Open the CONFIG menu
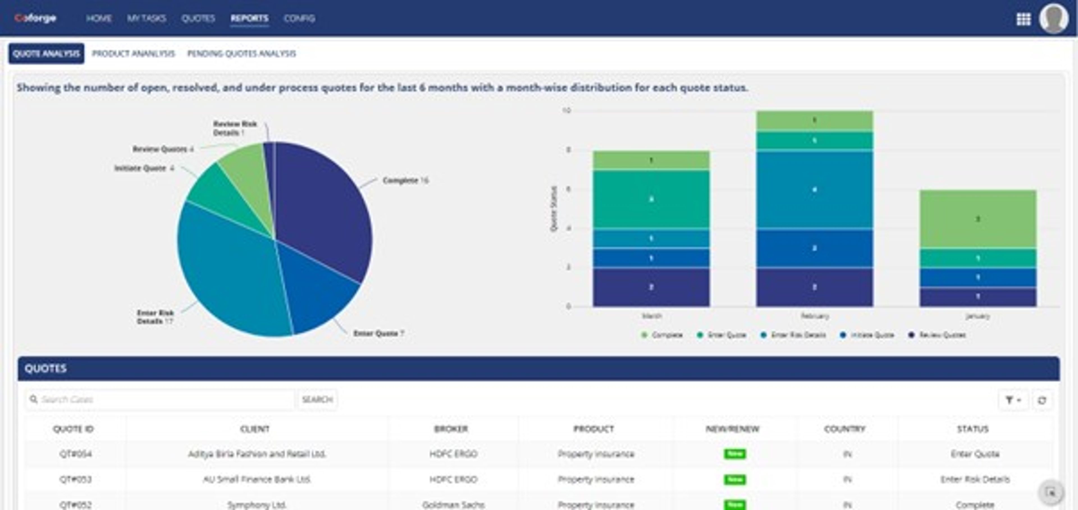This screenshot has height=510, width=1078. [299, 19]
